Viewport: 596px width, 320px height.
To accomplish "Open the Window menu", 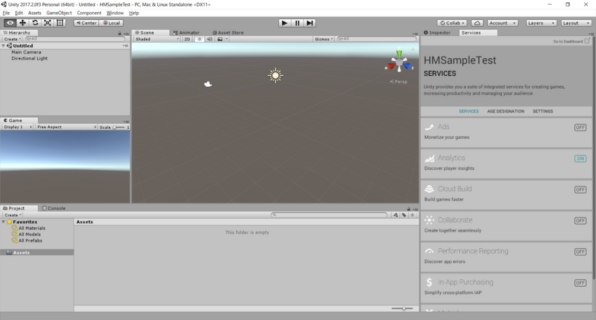I will (115, 13).
